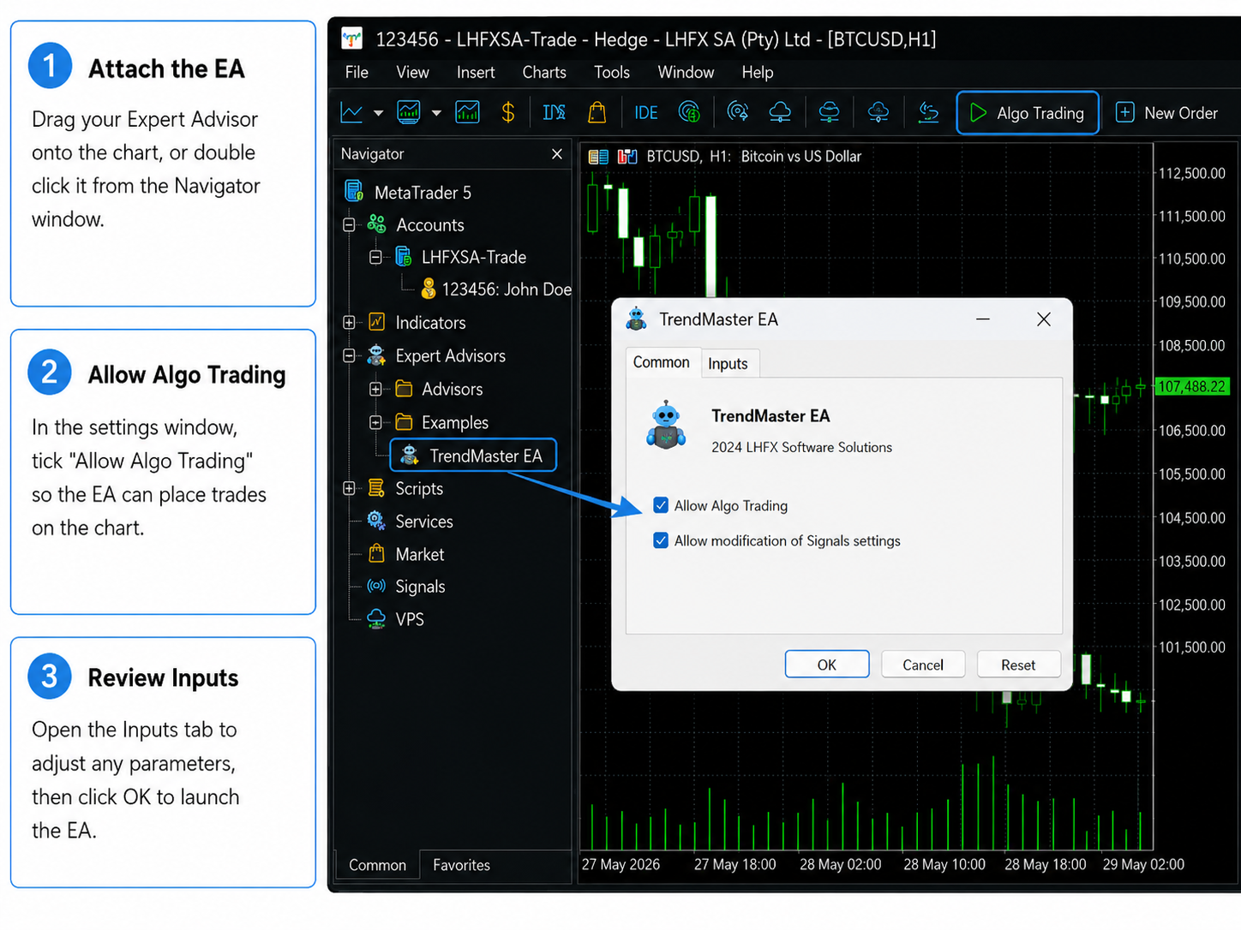Click the '28 May 10:00' time axis label
The height and width of the screenshot is (930, 1241).
tap(944, 865)
